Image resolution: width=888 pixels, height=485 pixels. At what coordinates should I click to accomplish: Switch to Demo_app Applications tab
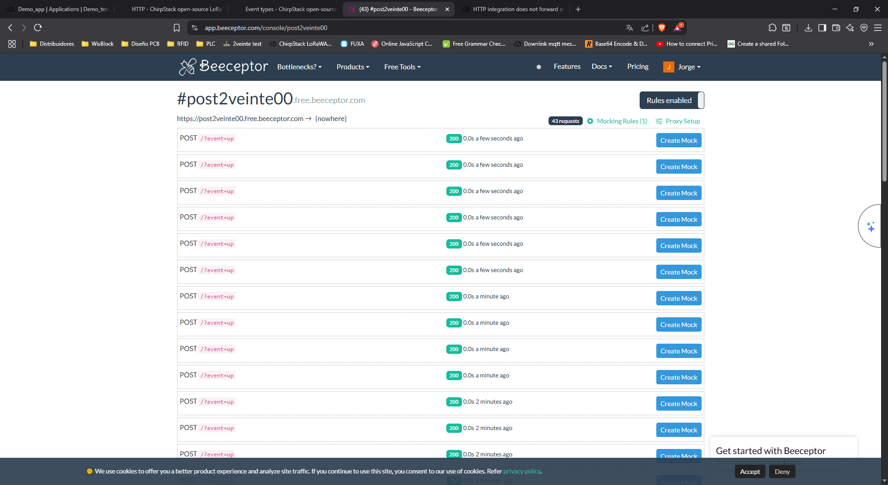58,9
